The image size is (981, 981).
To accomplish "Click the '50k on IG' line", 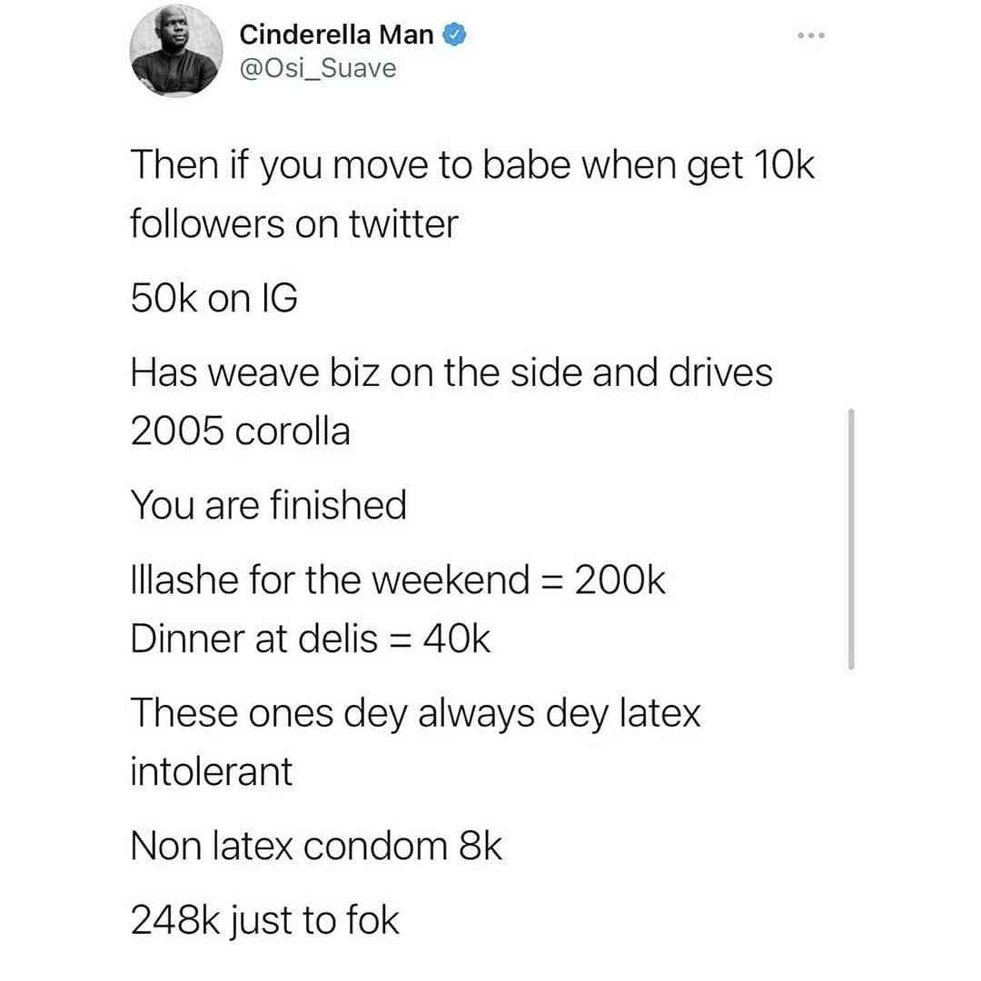I will coord(214,298).
